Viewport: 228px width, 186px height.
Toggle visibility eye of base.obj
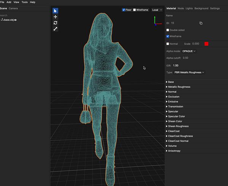coord(16,20)
